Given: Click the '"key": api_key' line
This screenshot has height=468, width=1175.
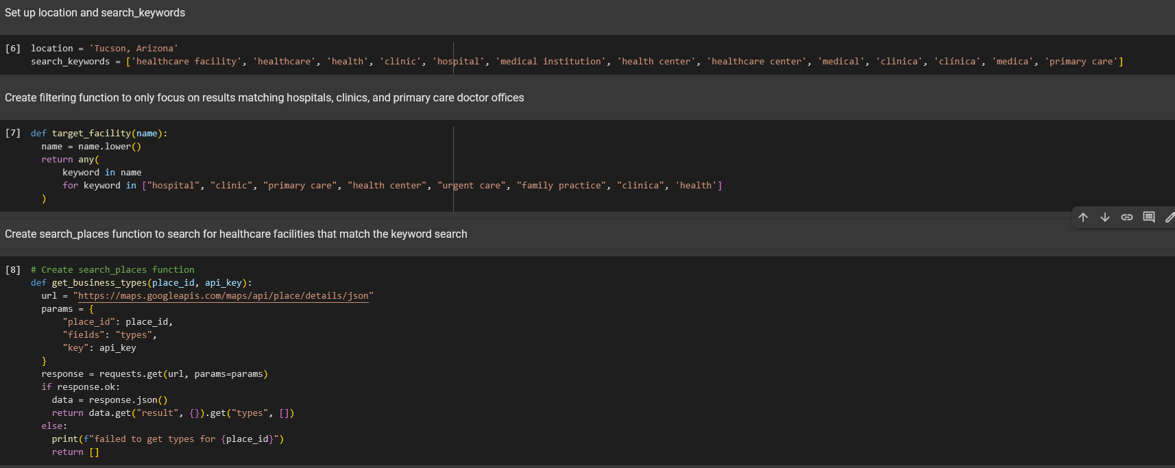Looking at the screenshot, I should point(99,348).
